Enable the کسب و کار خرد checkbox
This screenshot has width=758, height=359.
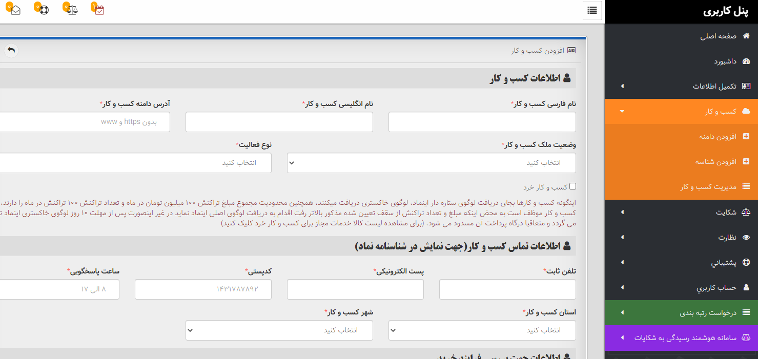[572, 186]
